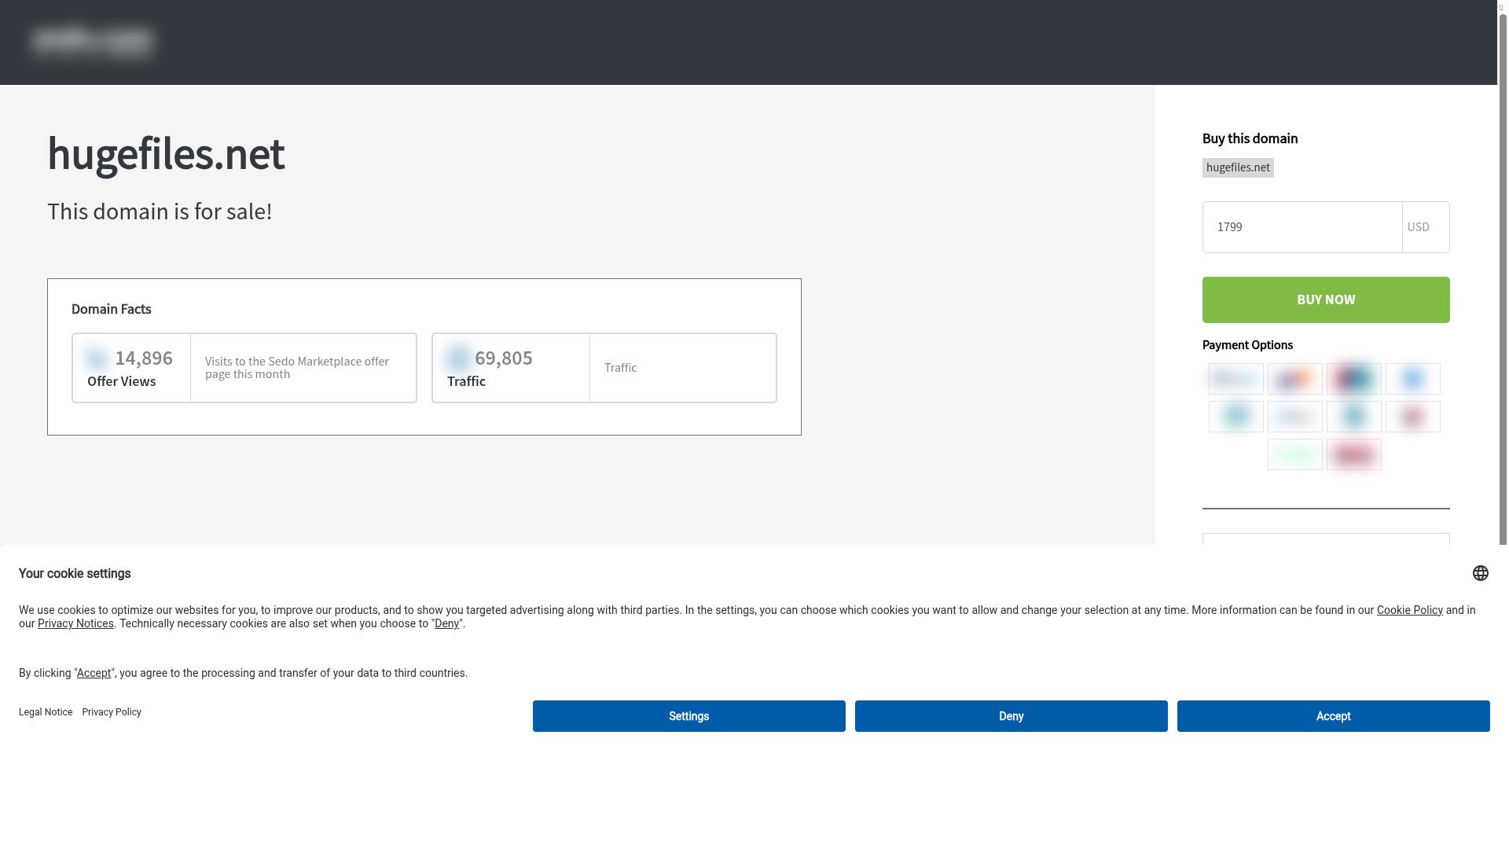Open cookie Settings
The image size is (1509, 849).
coord(688,716)
